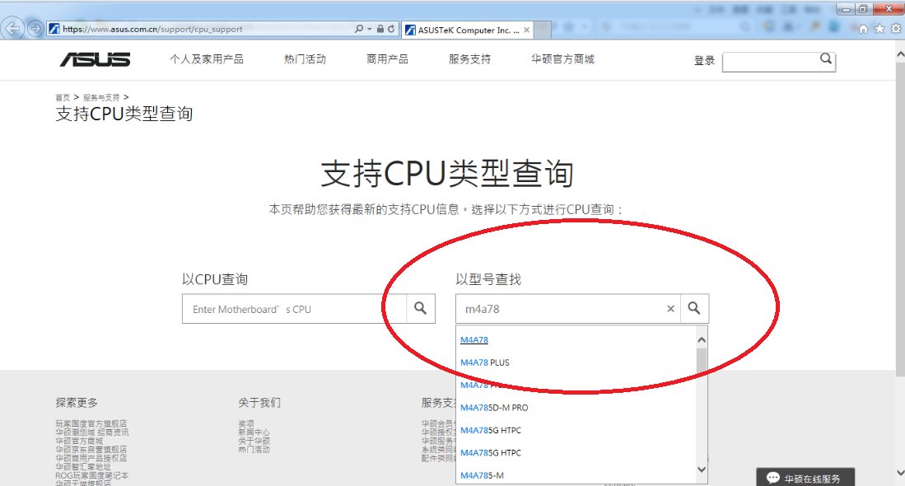
Task: Click the ASUS logo
Action: point(96,58)
